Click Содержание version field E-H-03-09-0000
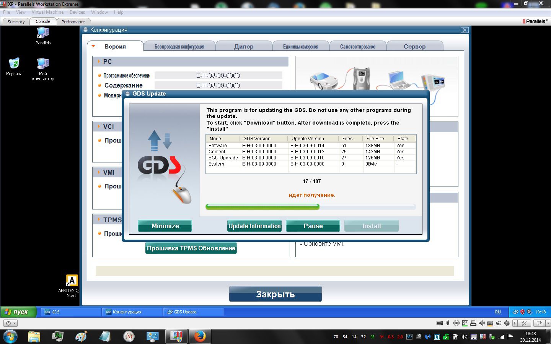The width and height of the screenshot is (551, 344). point(218,85)
